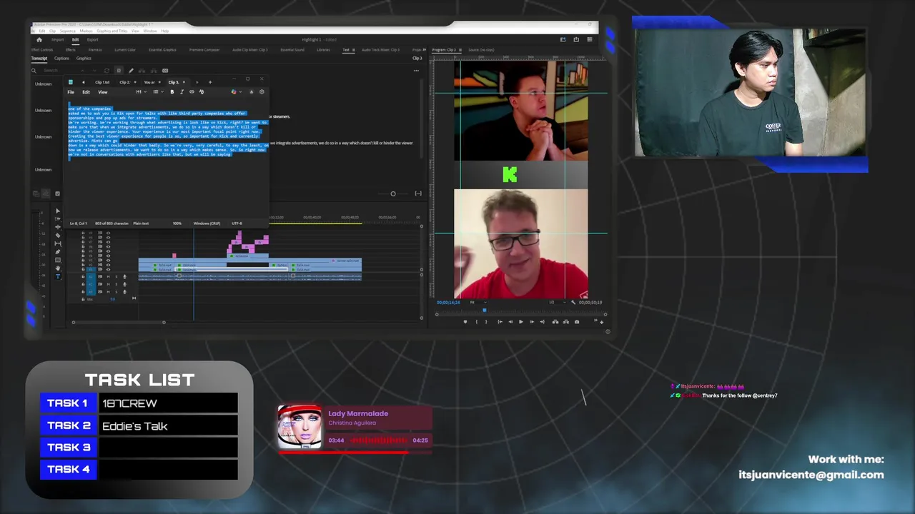
Task: Select the Hand tool
Action: coord(58,268)
